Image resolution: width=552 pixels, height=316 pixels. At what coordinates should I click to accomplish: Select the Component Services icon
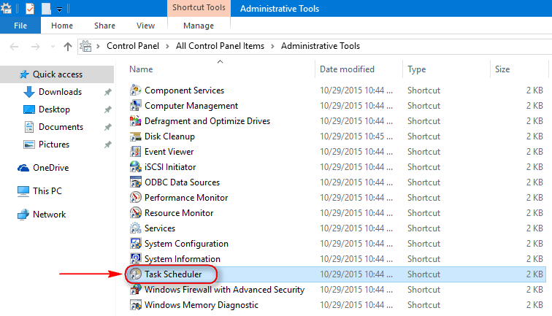click(x=136, y=90)
